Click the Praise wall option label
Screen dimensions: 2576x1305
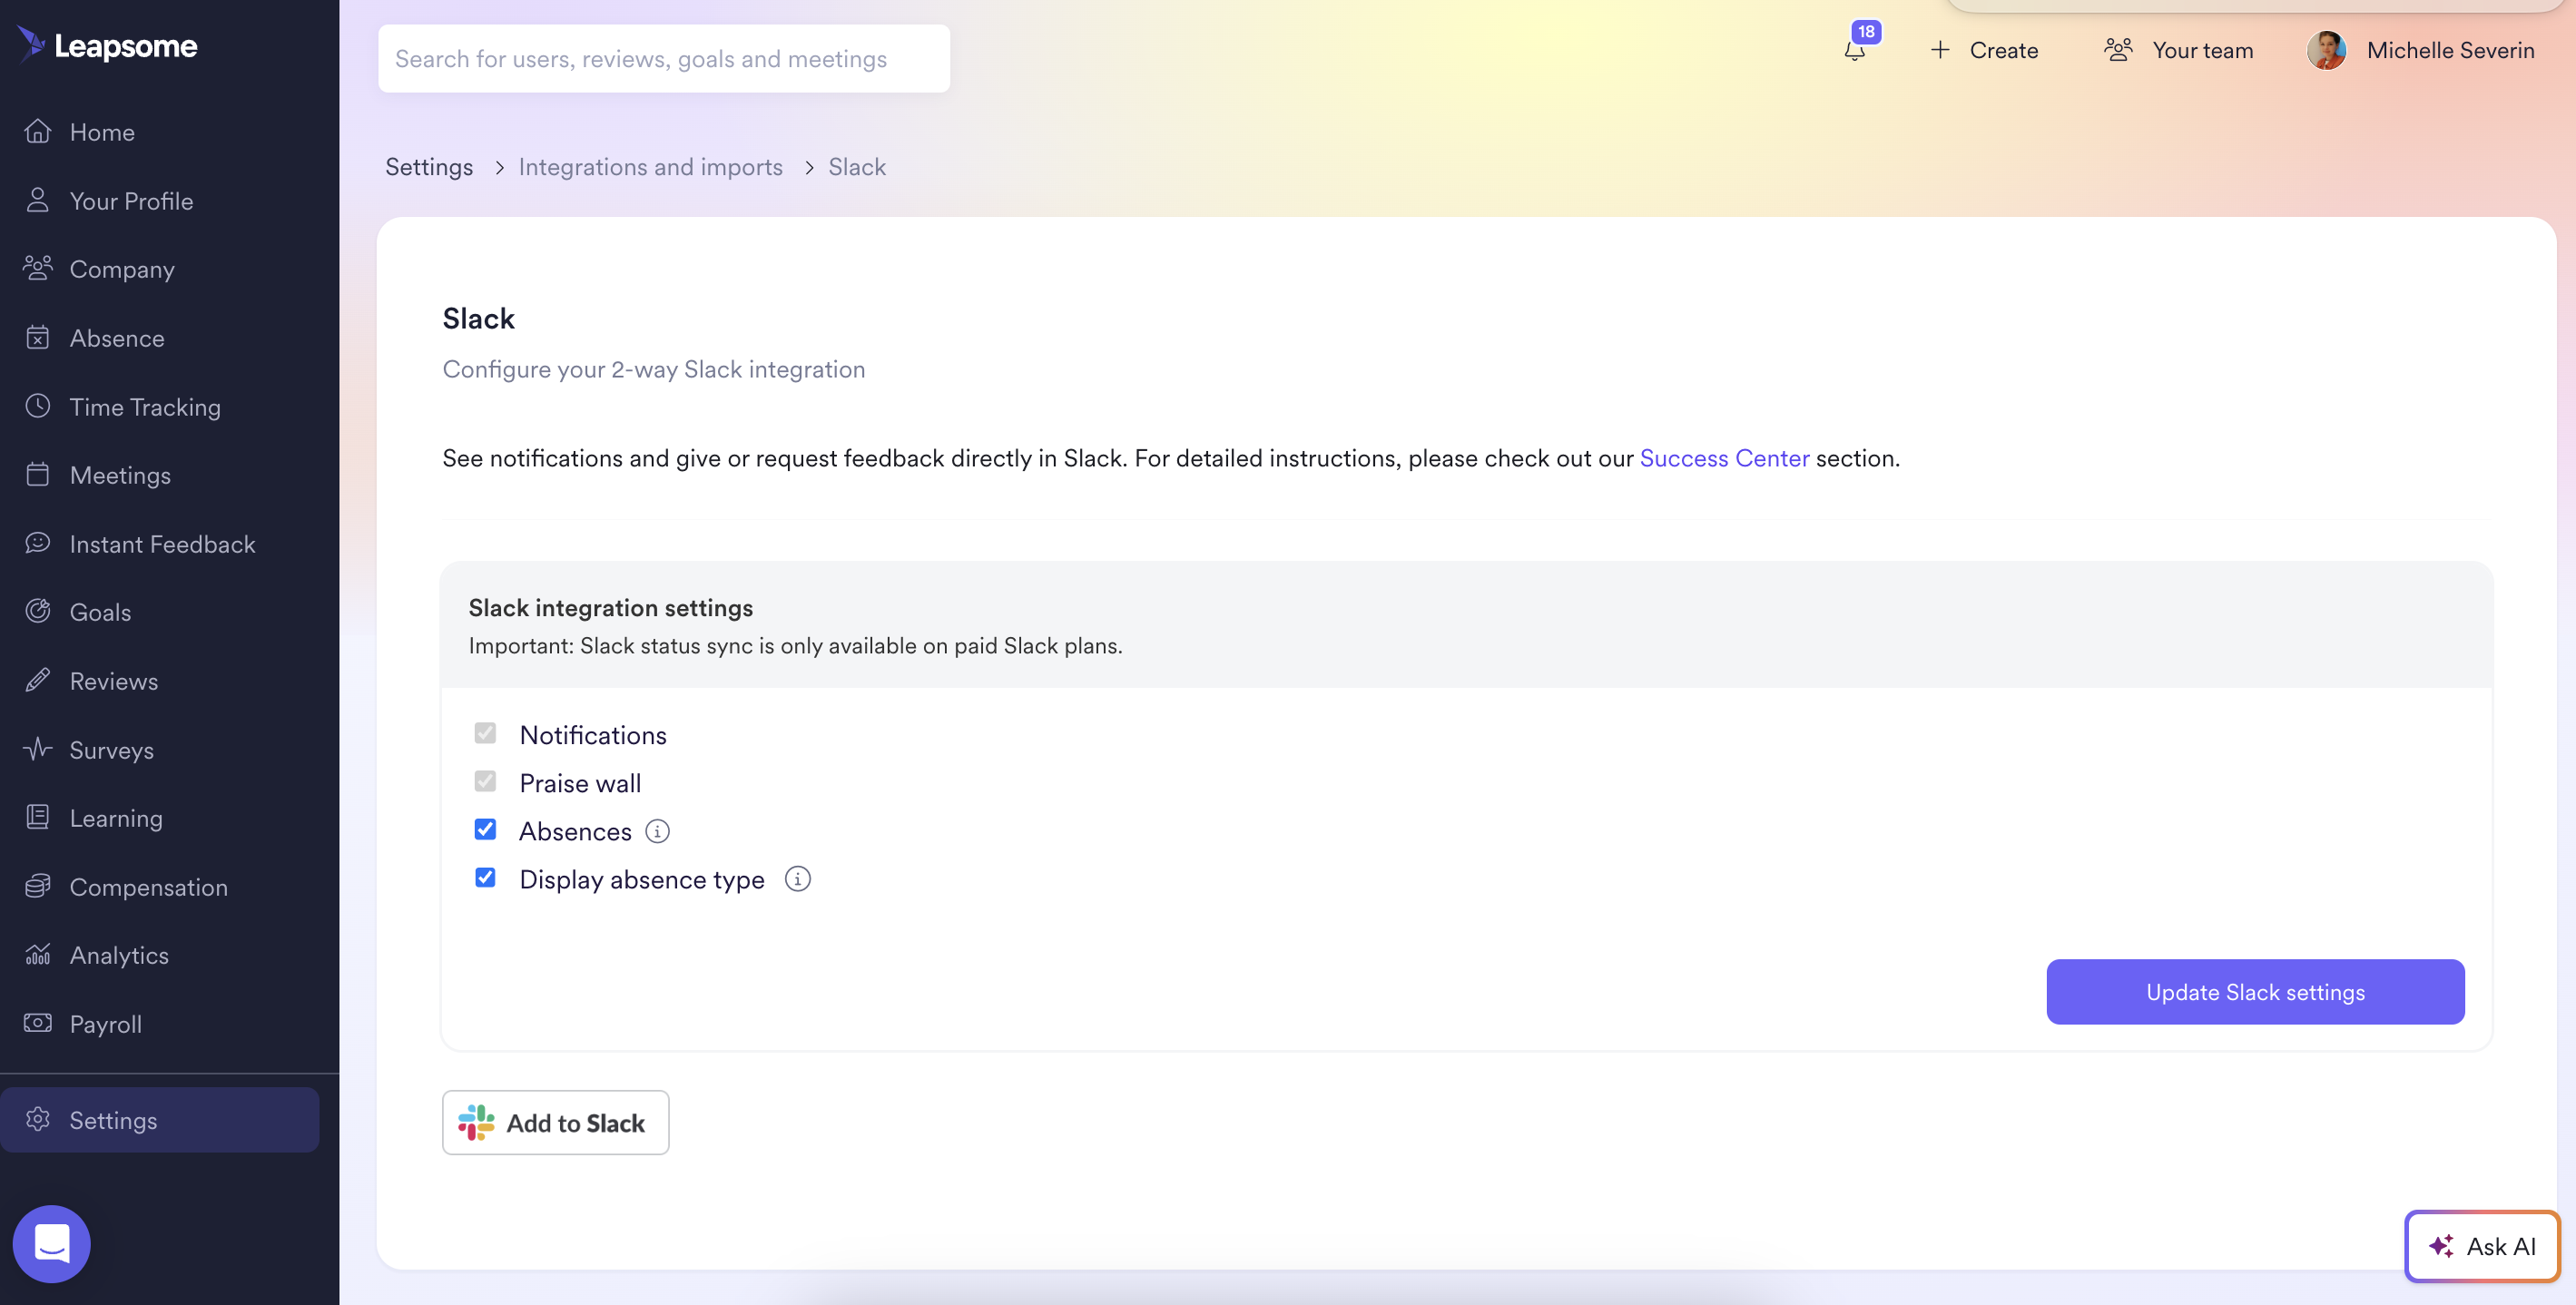[x=580, y=783]
